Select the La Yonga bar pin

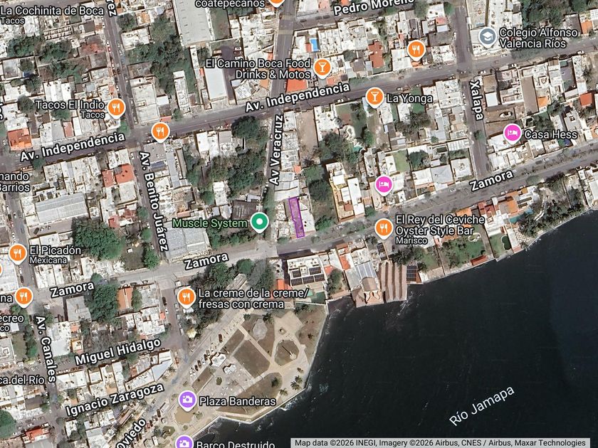pyautogui.click(x=374, y=97)
